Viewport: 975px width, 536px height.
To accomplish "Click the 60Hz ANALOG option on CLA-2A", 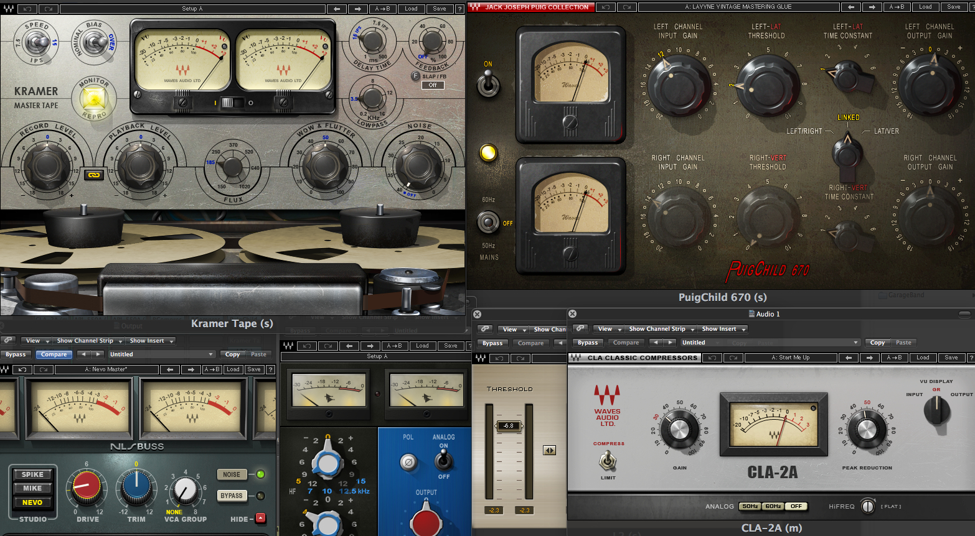I will pos(773,506).
